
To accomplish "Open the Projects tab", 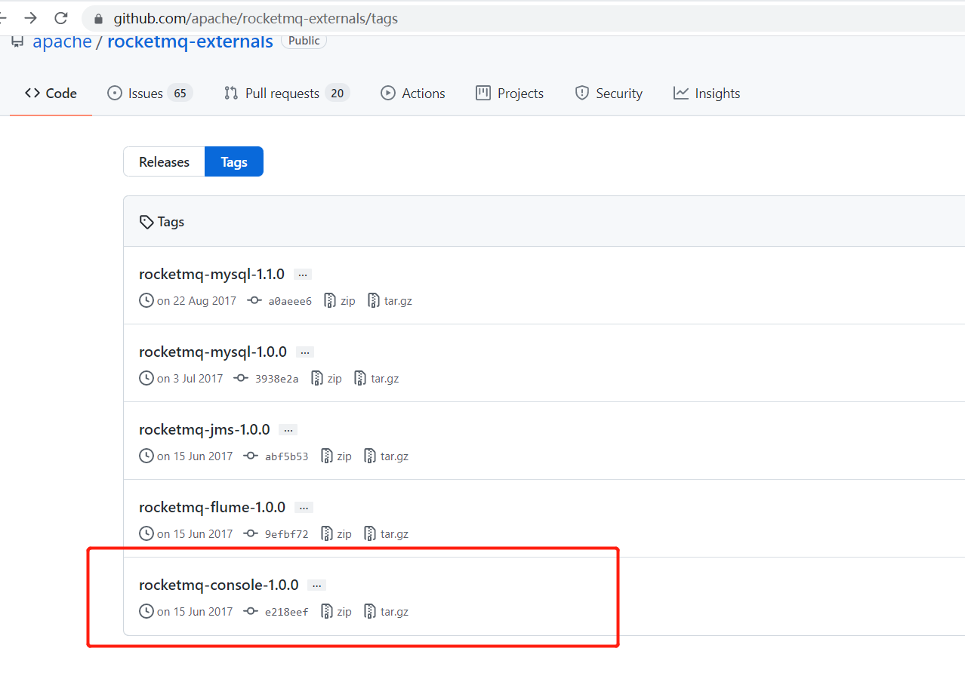I will click(x=510, y=94).
